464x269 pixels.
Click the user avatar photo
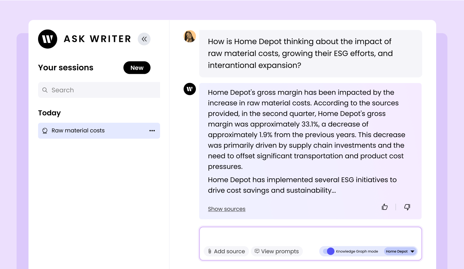(x=190, y=36)
